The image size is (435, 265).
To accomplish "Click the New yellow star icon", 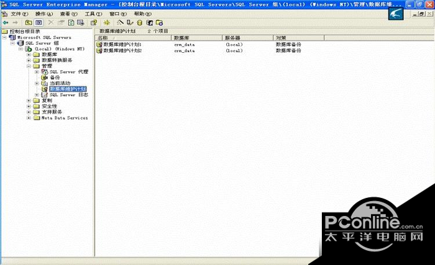I will (x=107, y=23).
